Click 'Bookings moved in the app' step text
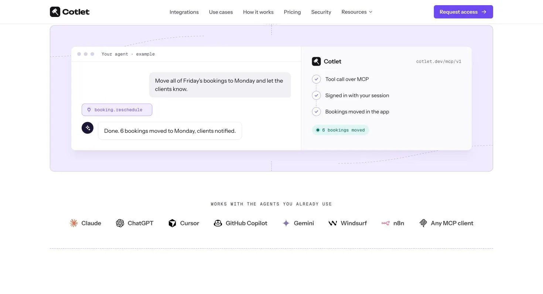543x294 pixels. tap(357, 112)
